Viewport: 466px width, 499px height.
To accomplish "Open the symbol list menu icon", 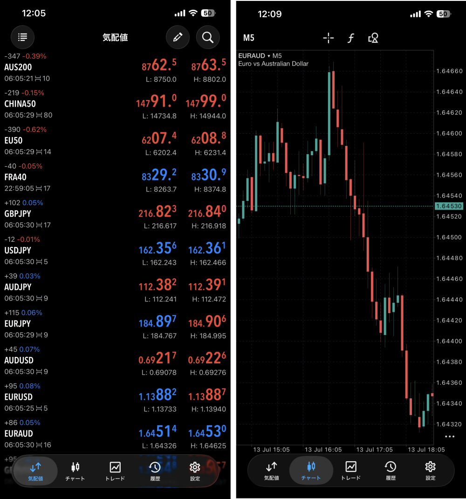I will [22, 37].
